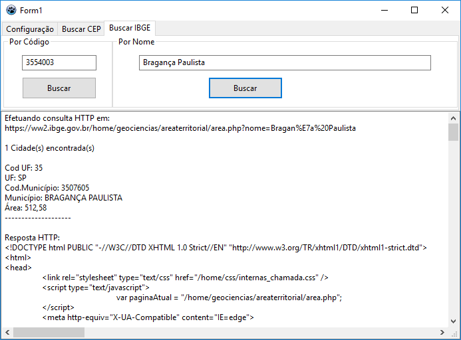
Task: Click the 'Cod.Município: 3507605' line
Action: [x=47, y=188]
